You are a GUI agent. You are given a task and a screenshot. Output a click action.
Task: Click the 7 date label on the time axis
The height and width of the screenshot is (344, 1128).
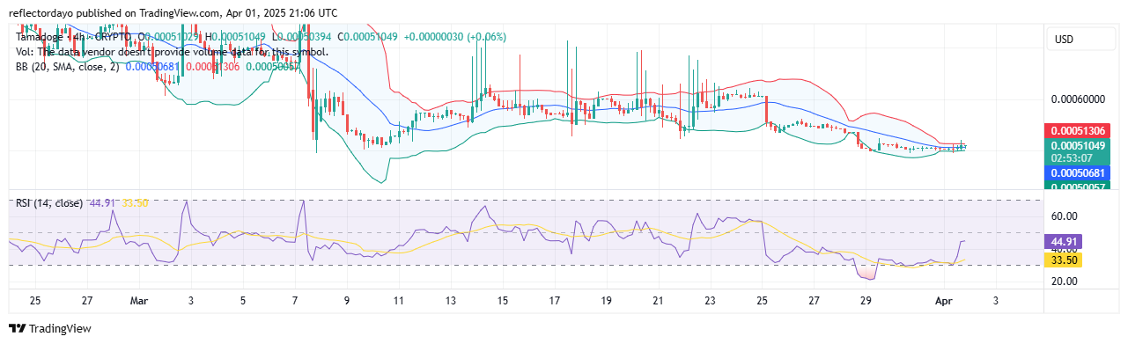(295, 300)
